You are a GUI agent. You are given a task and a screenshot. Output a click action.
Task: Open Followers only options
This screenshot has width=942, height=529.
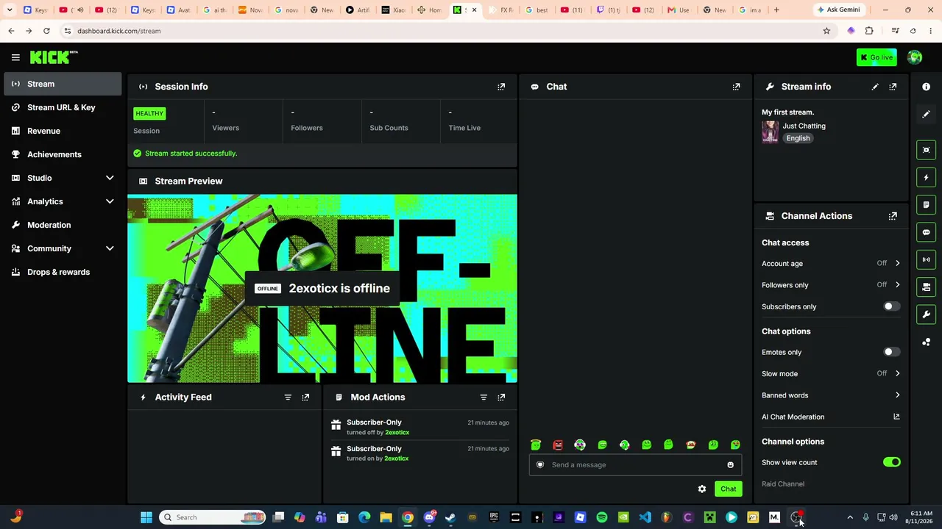[831, 285]
